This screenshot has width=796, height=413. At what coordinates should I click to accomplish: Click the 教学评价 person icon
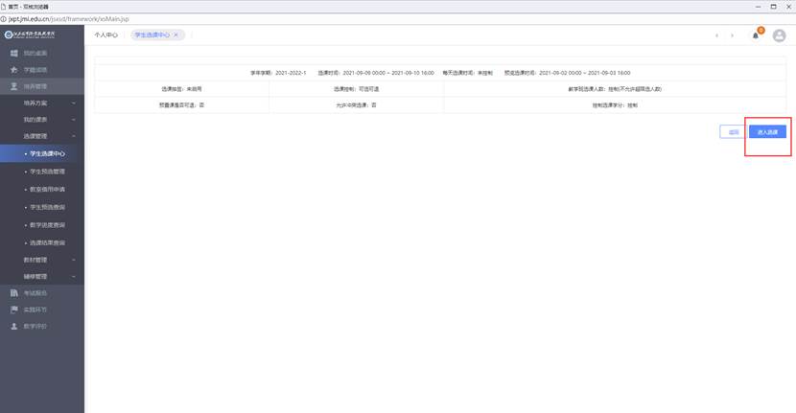pyautogui.click(x=13, y=326)
